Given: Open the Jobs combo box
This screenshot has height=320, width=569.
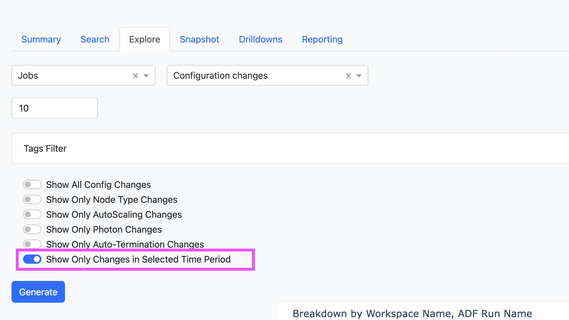Looking at the screenshot, I should (x=72, y=76).
